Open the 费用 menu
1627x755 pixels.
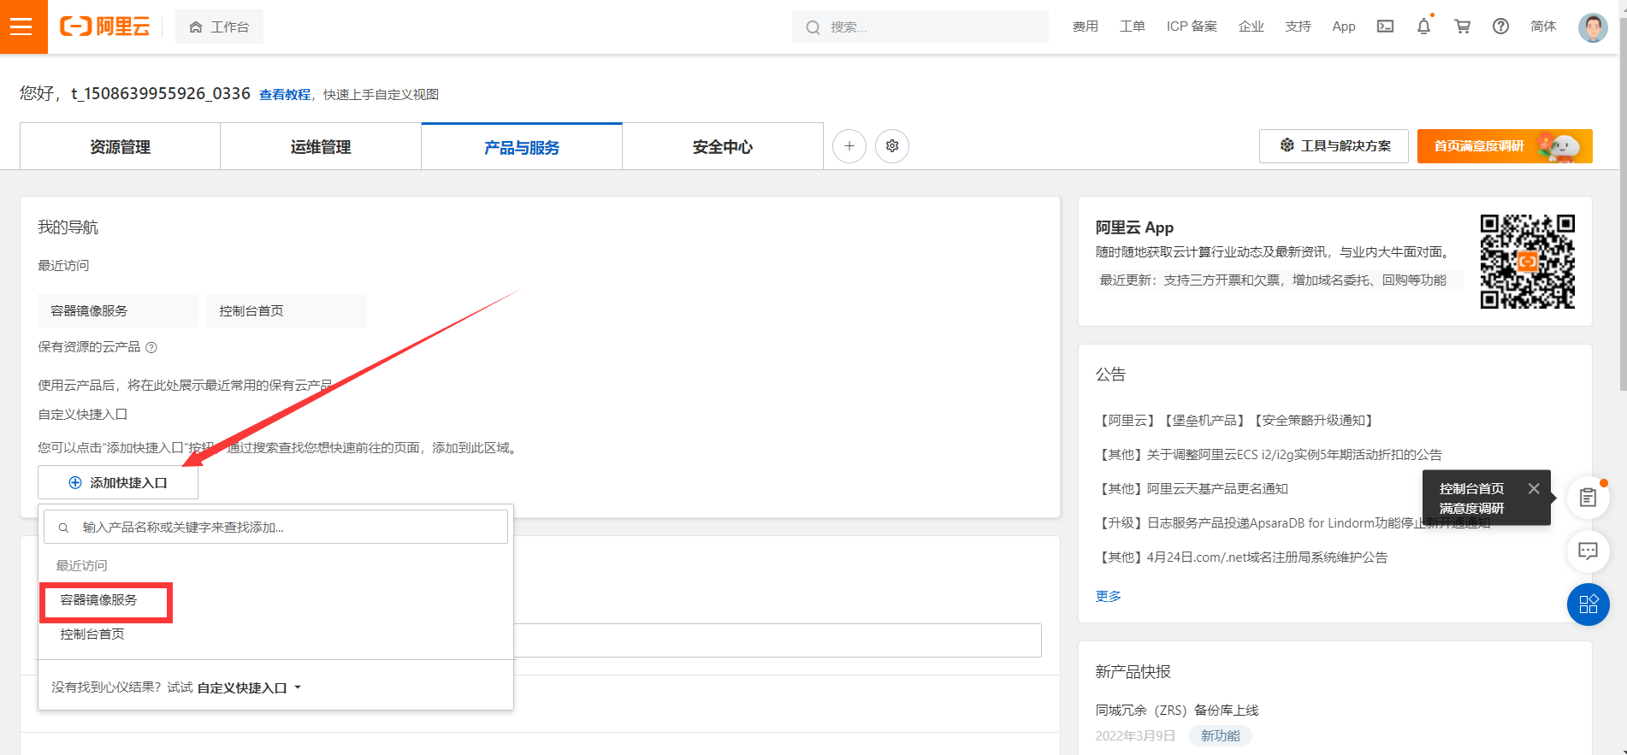pos(1085,27)
